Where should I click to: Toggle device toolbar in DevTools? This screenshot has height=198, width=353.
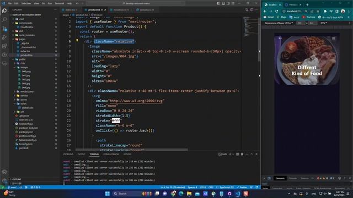tap(269, 178)
